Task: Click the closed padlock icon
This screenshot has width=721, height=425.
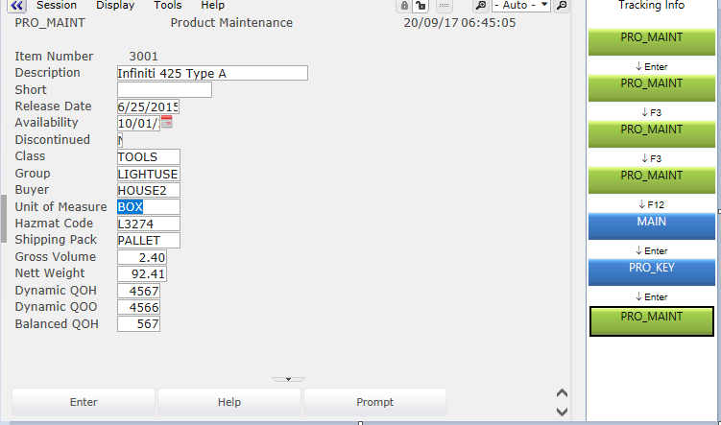Action: (x=404, y=6)
